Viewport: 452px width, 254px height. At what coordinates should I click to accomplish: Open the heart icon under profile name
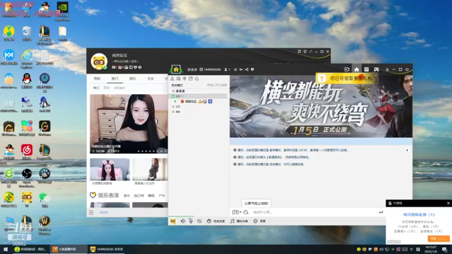[136, 67]
